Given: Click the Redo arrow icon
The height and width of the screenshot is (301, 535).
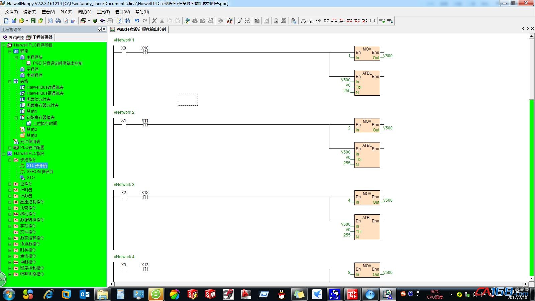Looking at the screenshot, I should pyautogui.click(x=145, y=21).
